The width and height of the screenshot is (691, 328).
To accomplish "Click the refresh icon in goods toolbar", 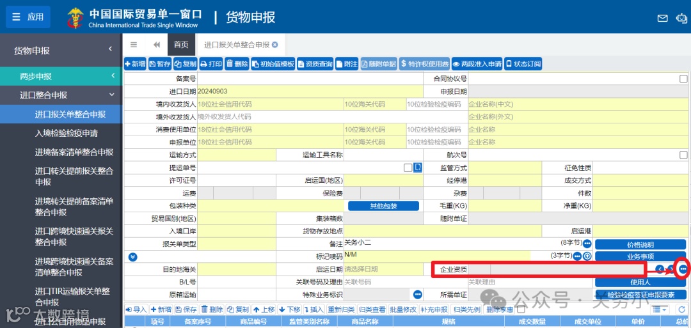I will (682, 309).
